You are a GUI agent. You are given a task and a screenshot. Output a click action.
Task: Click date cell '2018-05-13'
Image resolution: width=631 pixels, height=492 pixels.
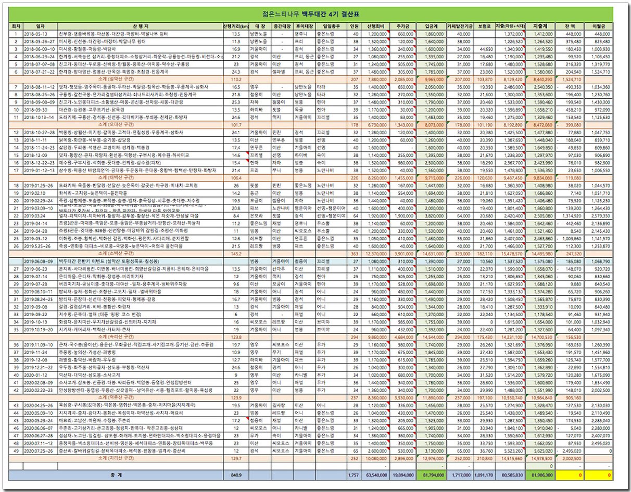[x=36, y=33]
